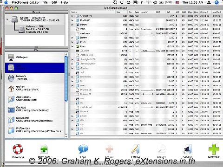Expand the Library folder row
223x167 pixels.
tap(72, 25)
